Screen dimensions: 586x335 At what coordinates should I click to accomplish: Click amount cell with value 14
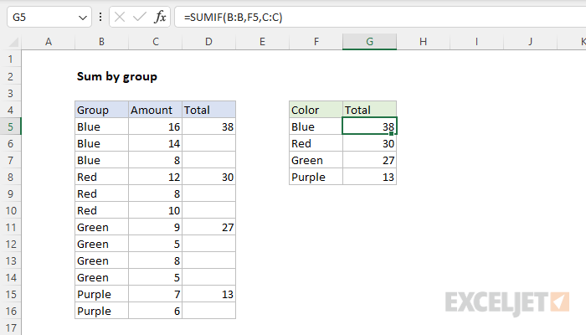(x=156, y=143)
